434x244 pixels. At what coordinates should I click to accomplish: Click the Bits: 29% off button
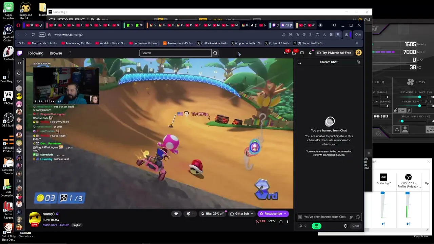(212, 213)
